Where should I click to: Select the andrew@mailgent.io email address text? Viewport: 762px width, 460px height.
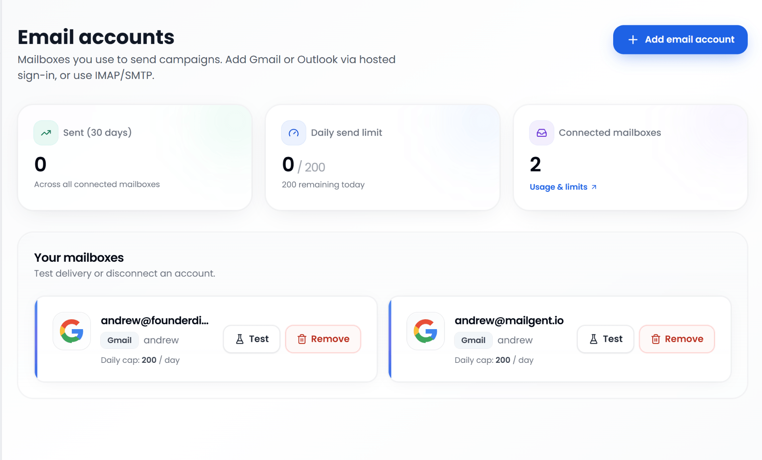pyautogui.click(x=509, y=320)
